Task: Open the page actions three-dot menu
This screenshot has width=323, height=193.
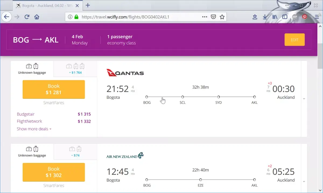Action: 205,17
